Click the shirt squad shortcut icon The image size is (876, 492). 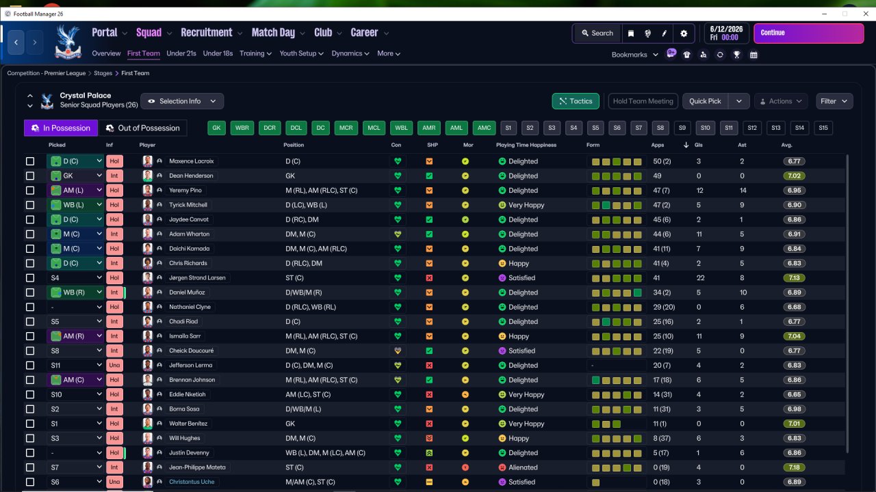(x=687, y=55)
